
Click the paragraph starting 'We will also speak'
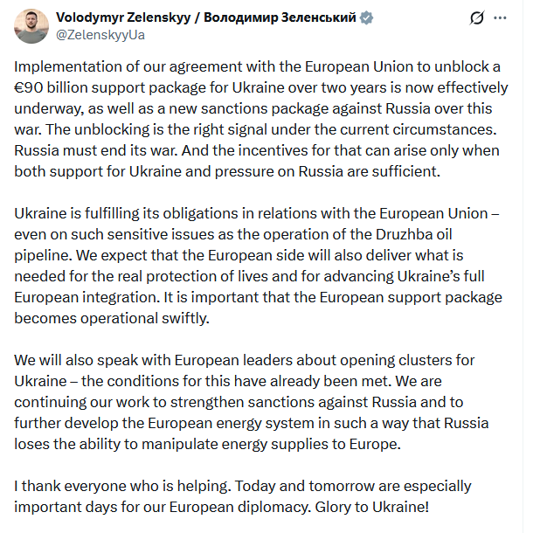click(x=262, y=404)
